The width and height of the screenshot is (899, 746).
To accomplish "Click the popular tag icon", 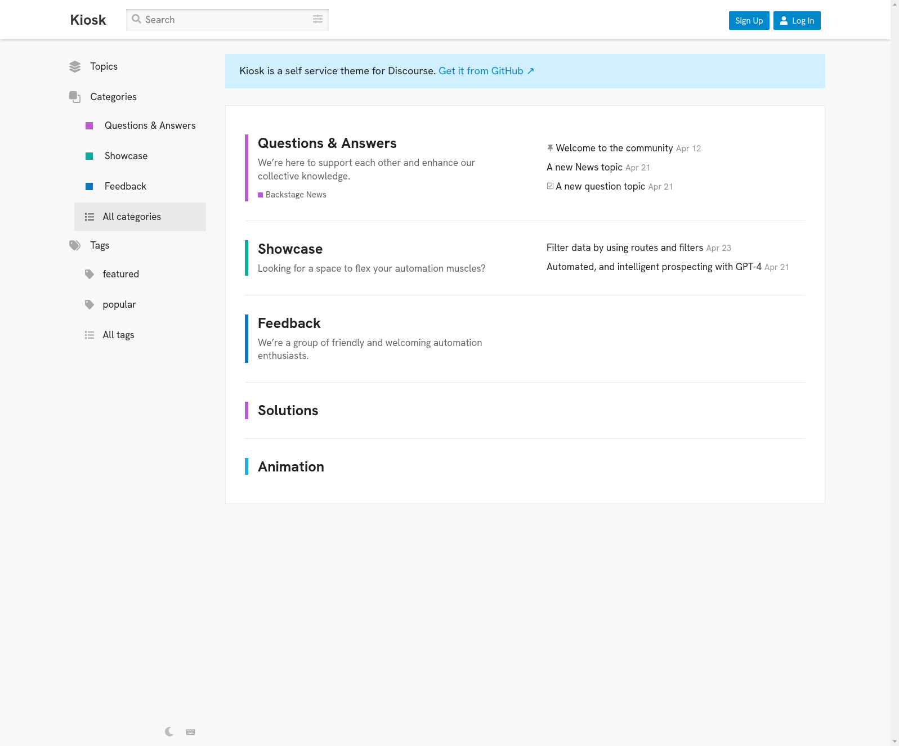I will [90, 304].
